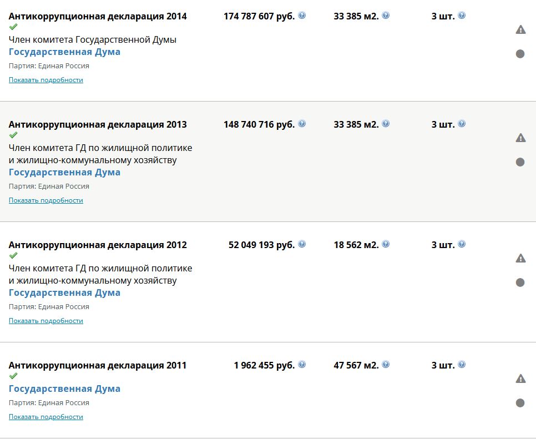
Task: Click warning triangle icon for 2013 declaration
Action: [520, 138]
